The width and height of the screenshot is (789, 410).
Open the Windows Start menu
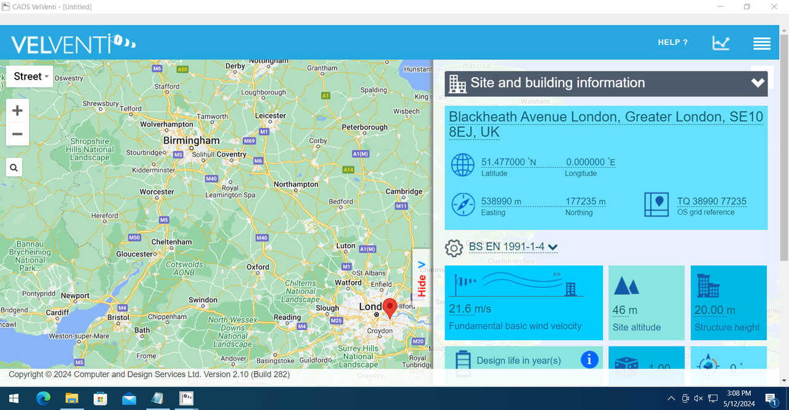point(14,398)
